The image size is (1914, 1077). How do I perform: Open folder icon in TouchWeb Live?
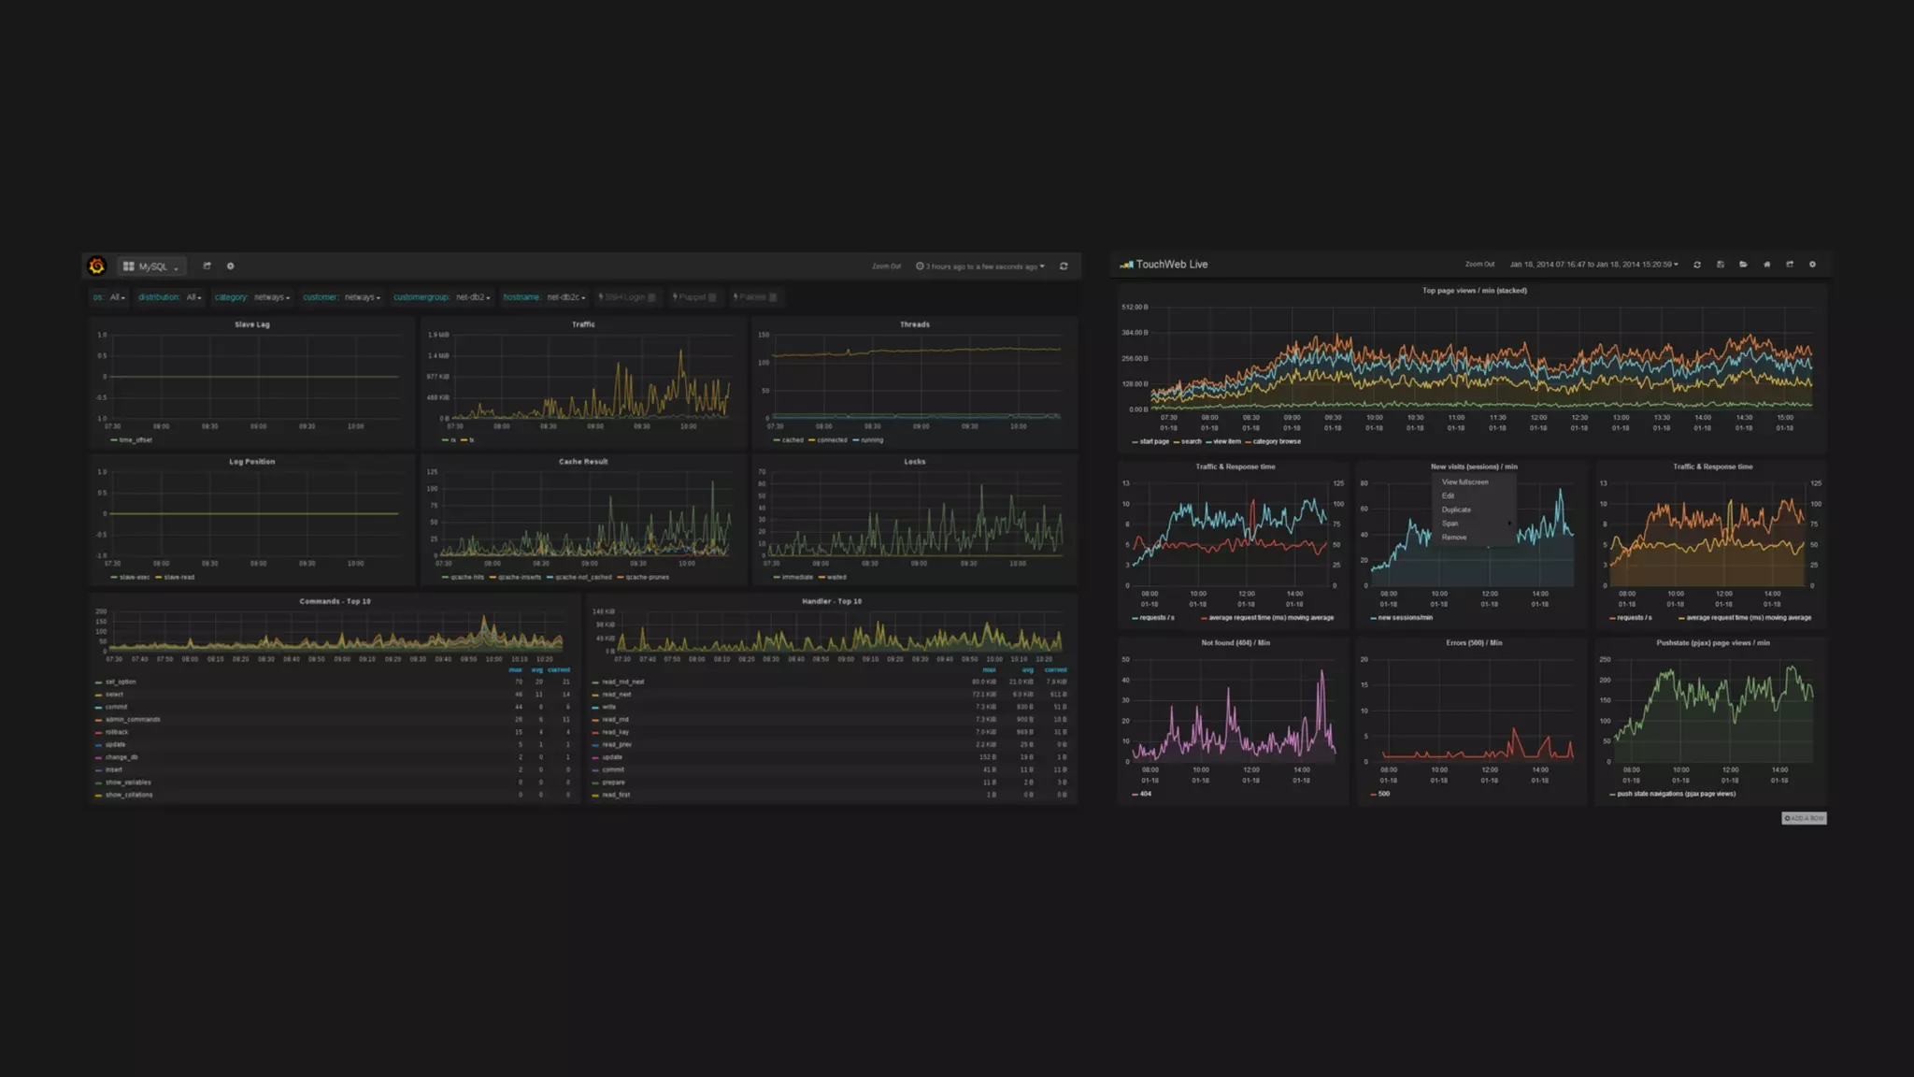coord(1743,265)
